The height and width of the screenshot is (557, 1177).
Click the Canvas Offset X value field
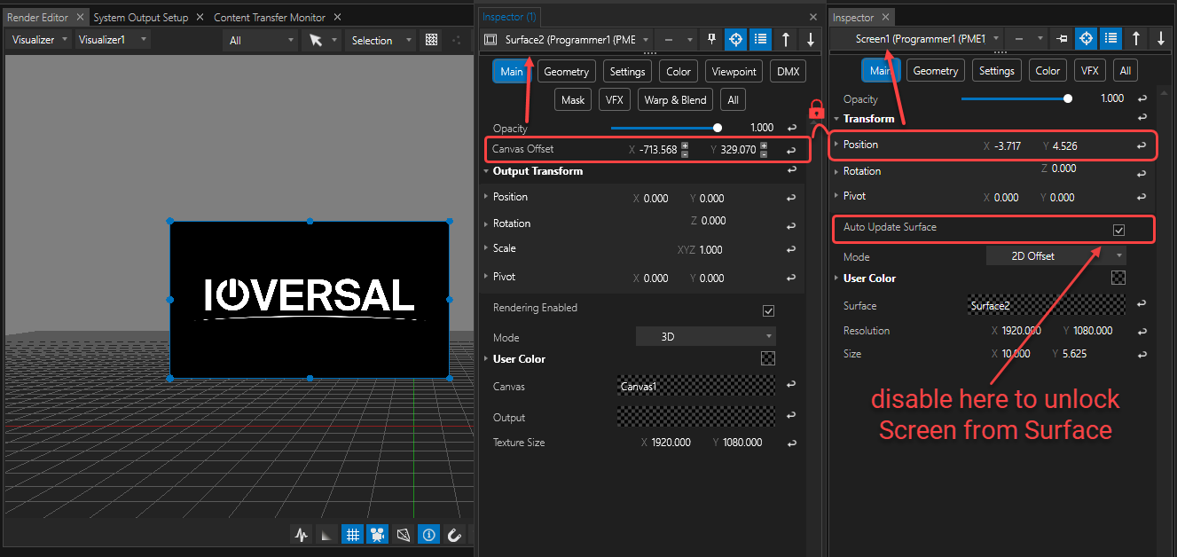pyautogui.click(x=657, y=150)
